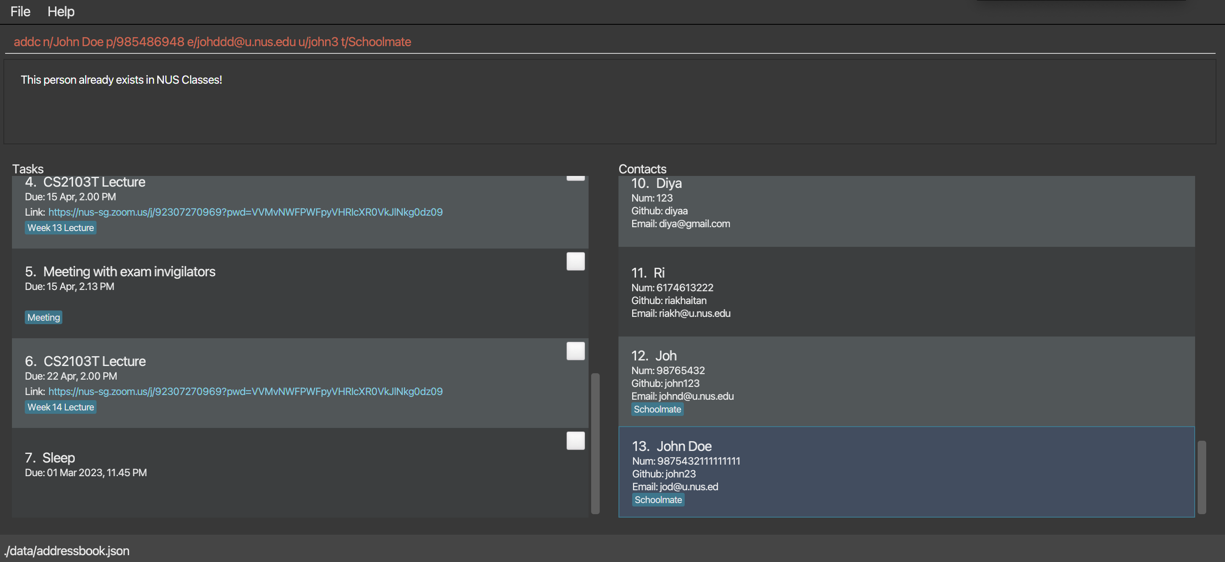Screen dimensions: 1225x562
Task: Tick checkbox for Meeting with exam invigilators
Action: point(575,261)
